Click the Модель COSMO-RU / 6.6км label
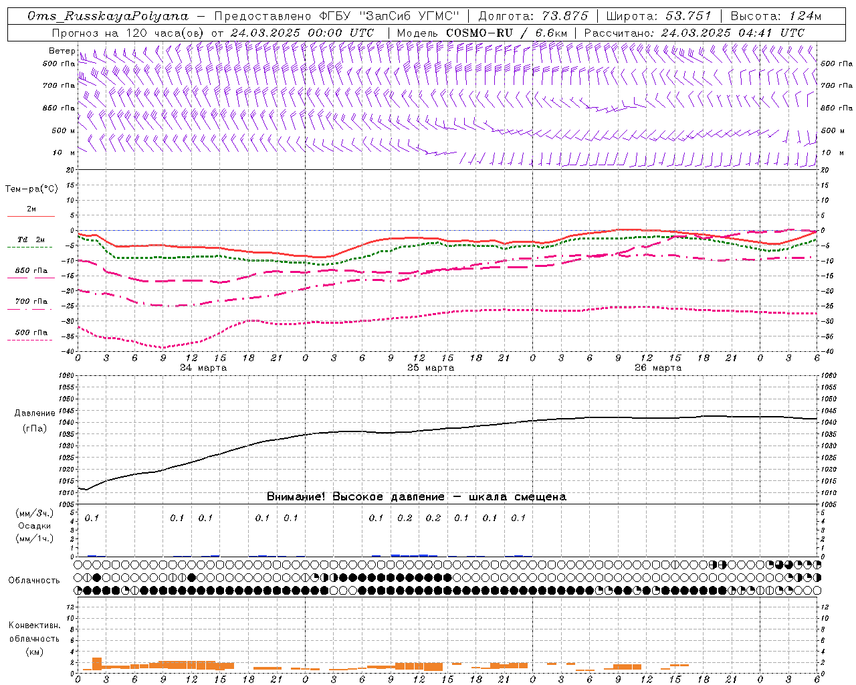This screenshot has height=685, width=856. 481,33
